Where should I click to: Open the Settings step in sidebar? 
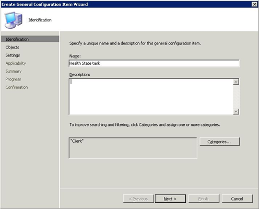pyautogui.click(x=13, y=55)
